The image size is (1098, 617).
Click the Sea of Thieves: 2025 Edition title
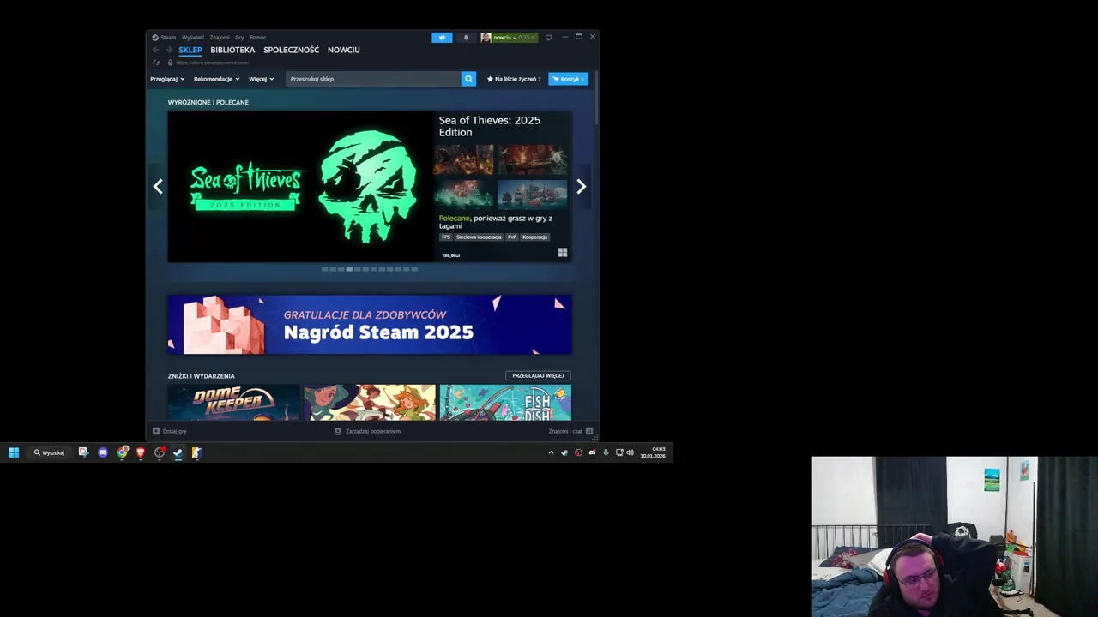(490, 126)
